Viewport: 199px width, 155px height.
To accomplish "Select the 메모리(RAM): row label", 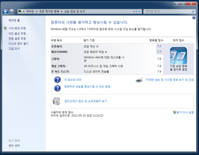I will 59,52.
